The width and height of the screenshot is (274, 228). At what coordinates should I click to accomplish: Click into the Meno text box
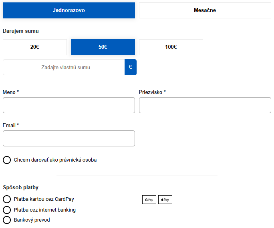(x=69, y=105)
